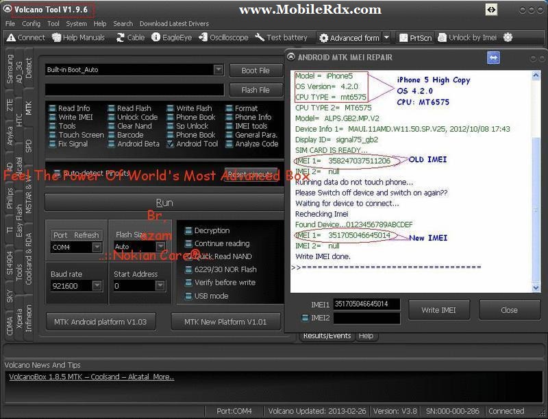The height and width of the screenshot is (419, 548).
Task: Switch to the Results/Events tab
Action: (x=327, y=336)
